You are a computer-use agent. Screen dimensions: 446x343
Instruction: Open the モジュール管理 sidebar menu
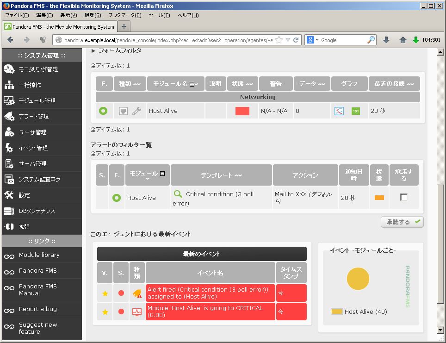pos(42,100)
